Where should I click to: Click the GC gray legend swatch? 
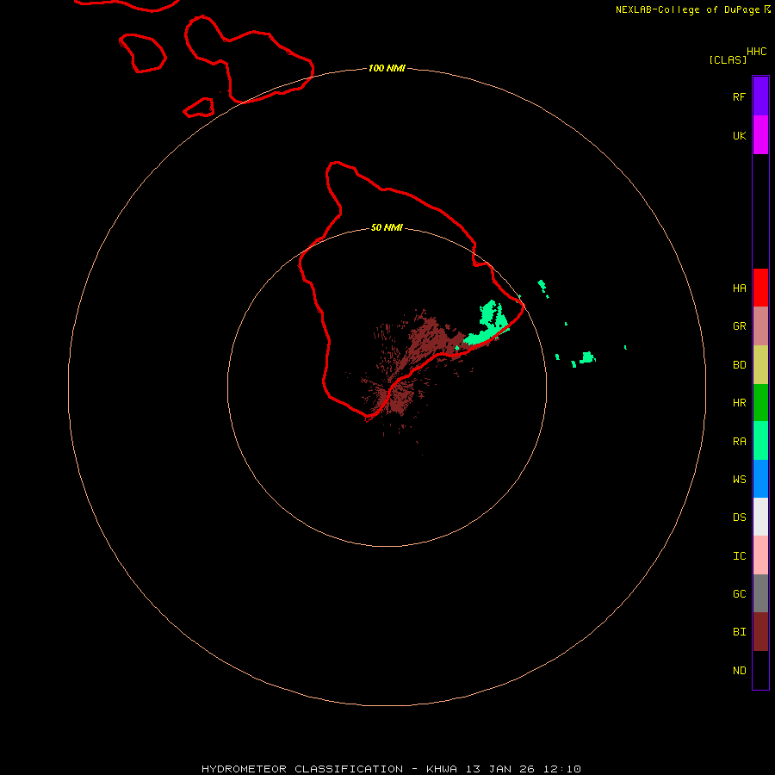pyautogui.click(x=760, y=593)
